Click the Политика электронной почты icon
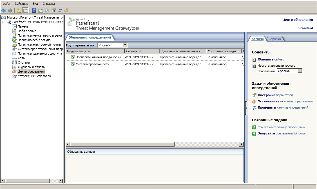Image resolution: width=317 pixels, height=189 pixels. [x=14, y=44]
